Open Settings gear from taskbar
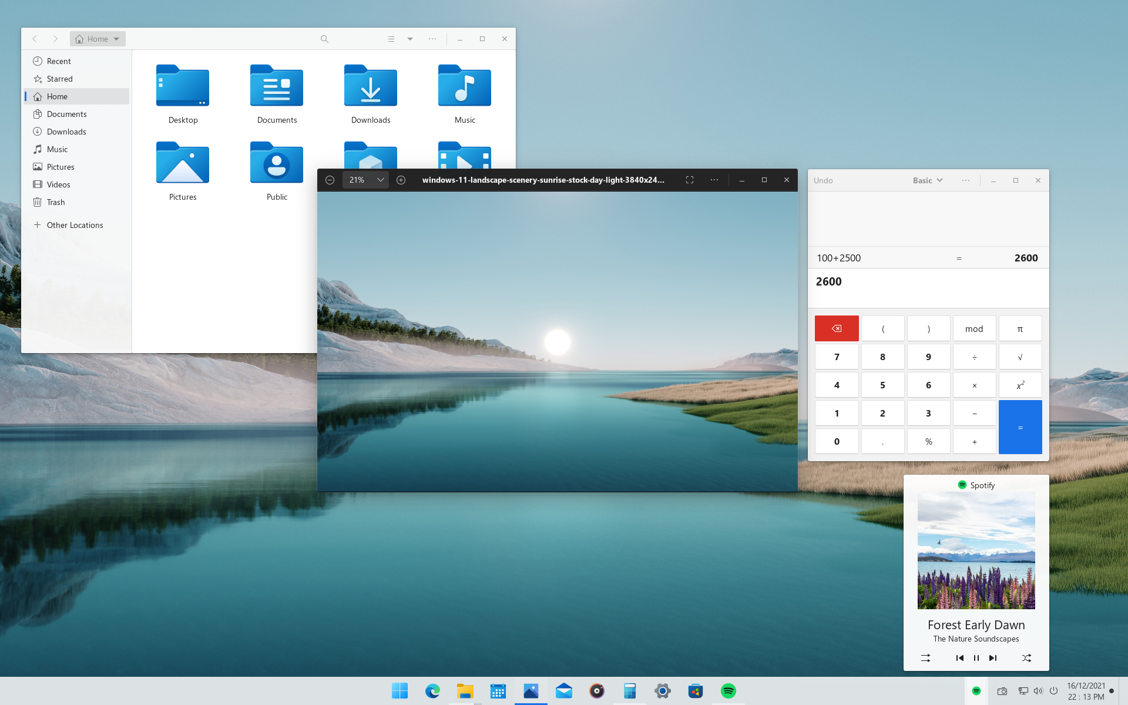1128x705 pixels. pos(663,691)
